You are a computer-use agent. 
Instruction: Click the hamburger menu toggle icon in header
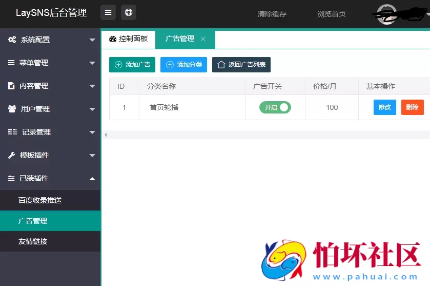108,13
